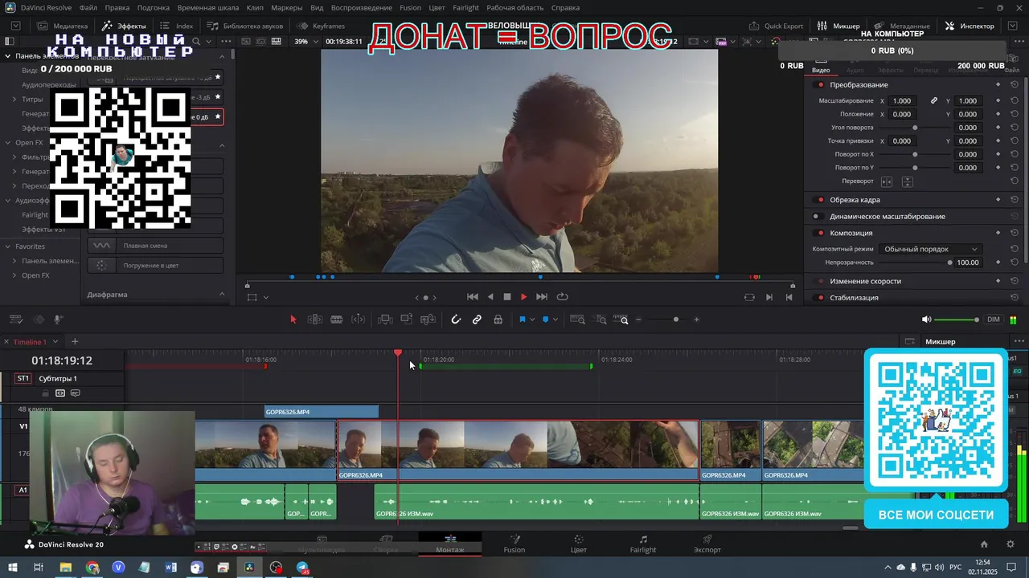Image resolution: width=1029 pixels, height=578 pixels.
Task: Mute audio with the speaker icon
Action: point(926,320)
